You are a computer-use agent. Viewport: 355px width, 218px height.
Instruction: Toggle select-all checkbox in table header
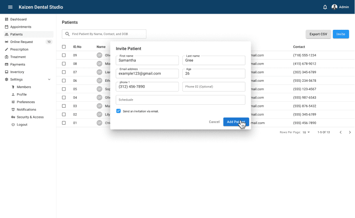coord(64,47)
